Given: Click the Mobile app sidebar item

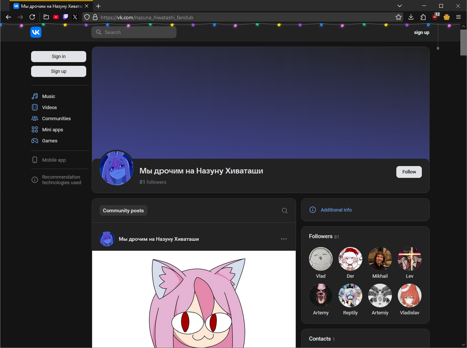Looking at the screenshot, I should click(54, 160).
